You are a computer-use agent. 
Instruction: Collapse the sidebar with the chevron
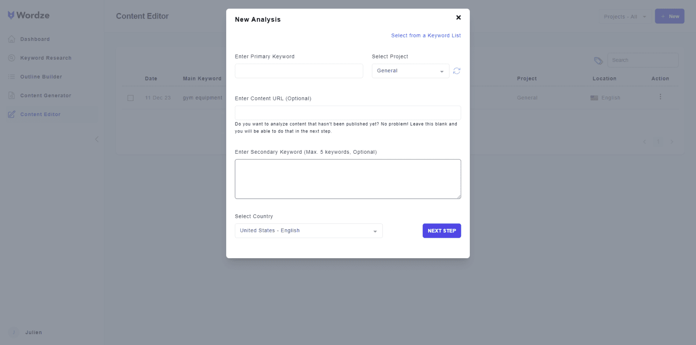[97, 139]
